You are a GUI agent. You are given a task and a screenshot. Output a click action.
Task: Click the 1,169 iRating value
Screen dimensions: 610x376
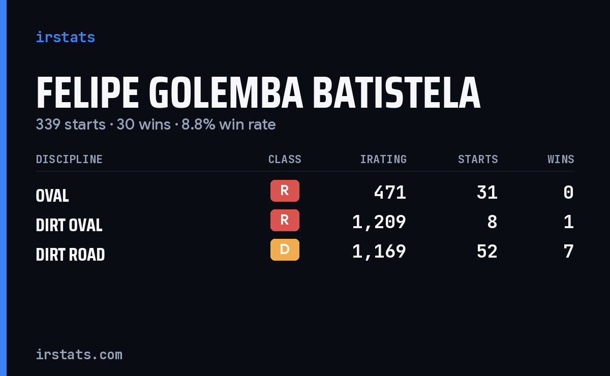(x=379, y=252)
